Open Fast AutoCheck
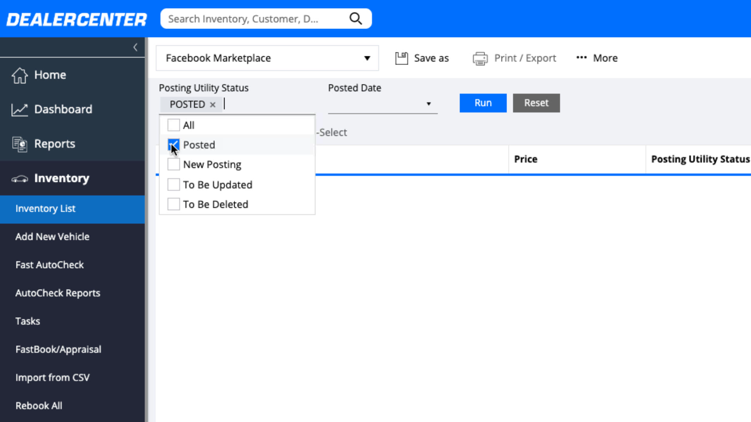The height and width of the screenshot is (422, 751). 72,265
